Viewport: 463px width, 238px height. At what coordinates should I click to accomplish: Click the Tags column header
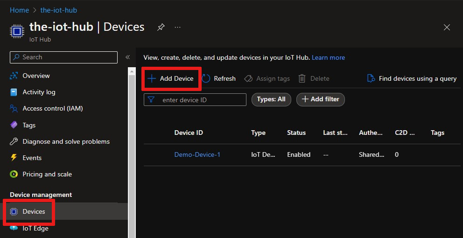pos(437,133)
